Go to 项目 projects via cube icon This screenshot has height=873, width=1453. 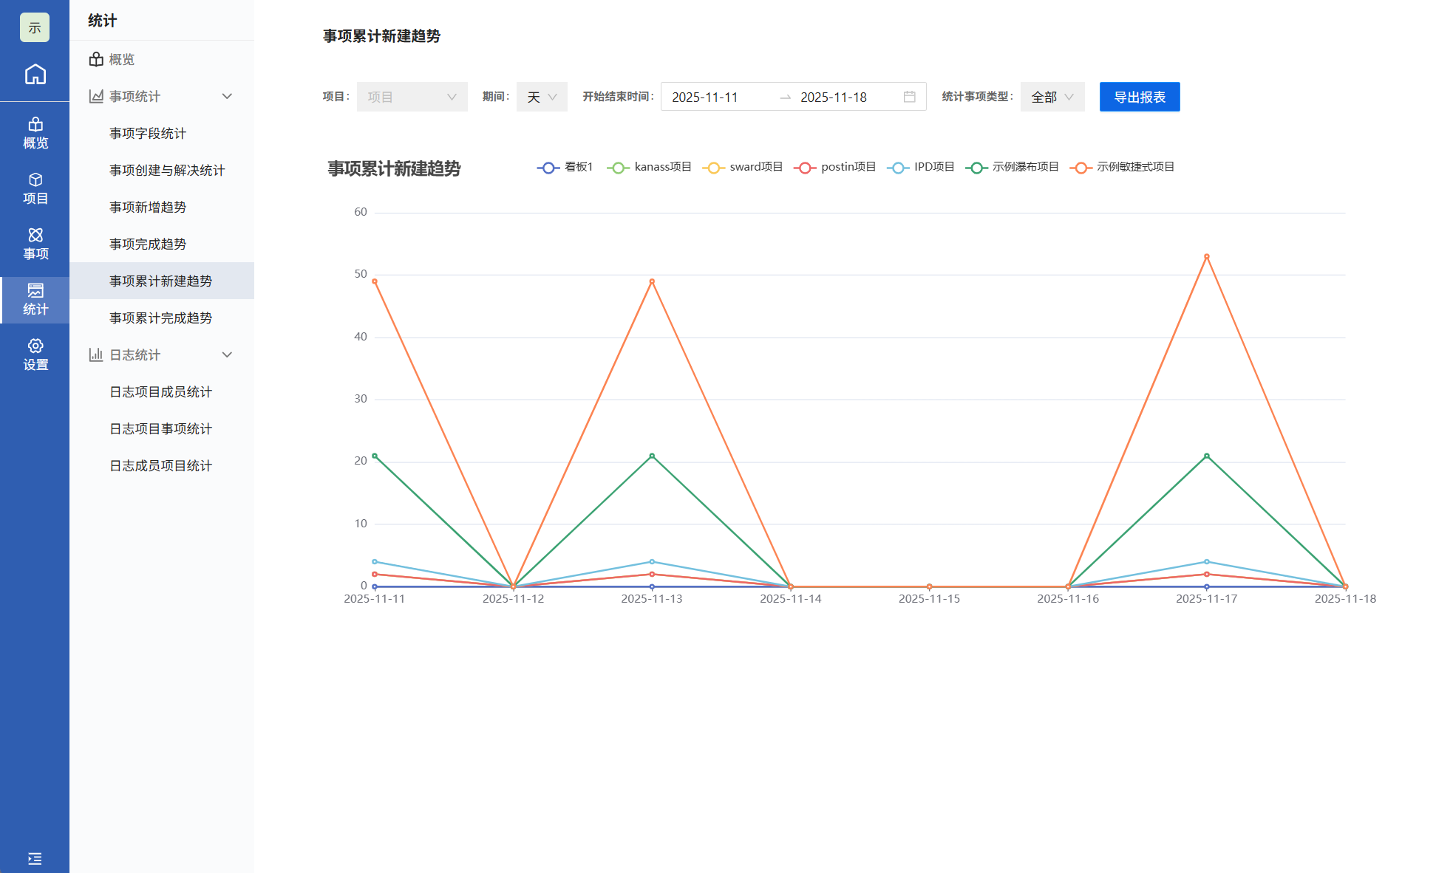coord(35,188)
